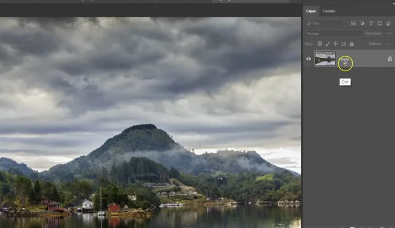Filter layers by shape type icon
Viewport: 395px width, 228px height.
point(379,23)
